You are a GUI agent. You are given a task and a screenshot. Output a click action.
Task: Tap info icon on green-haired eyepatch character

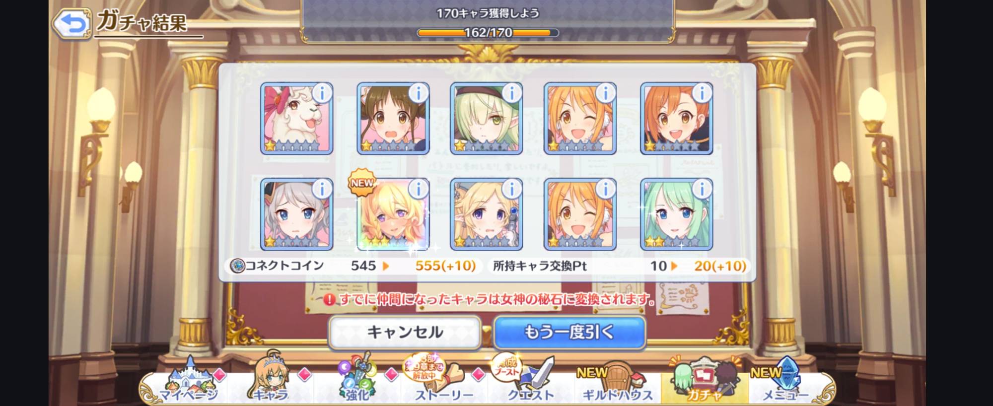(511, 93)
